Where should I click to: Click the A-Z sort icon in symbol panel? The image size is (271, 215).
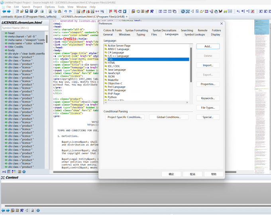[4, 171]
